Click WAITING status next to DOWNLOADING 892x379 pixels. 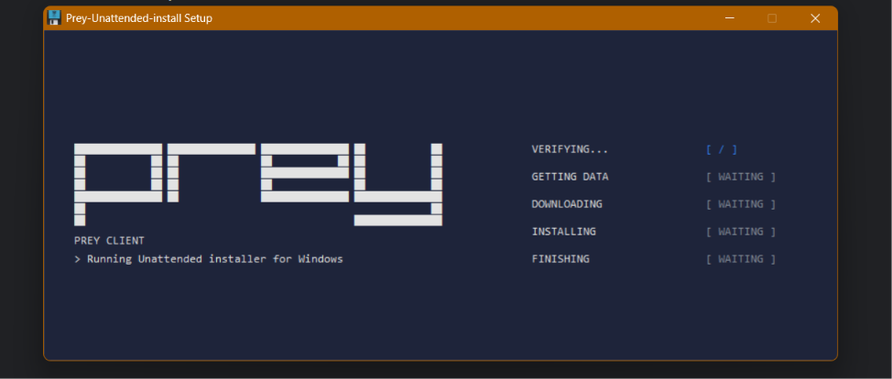(741, 204)
